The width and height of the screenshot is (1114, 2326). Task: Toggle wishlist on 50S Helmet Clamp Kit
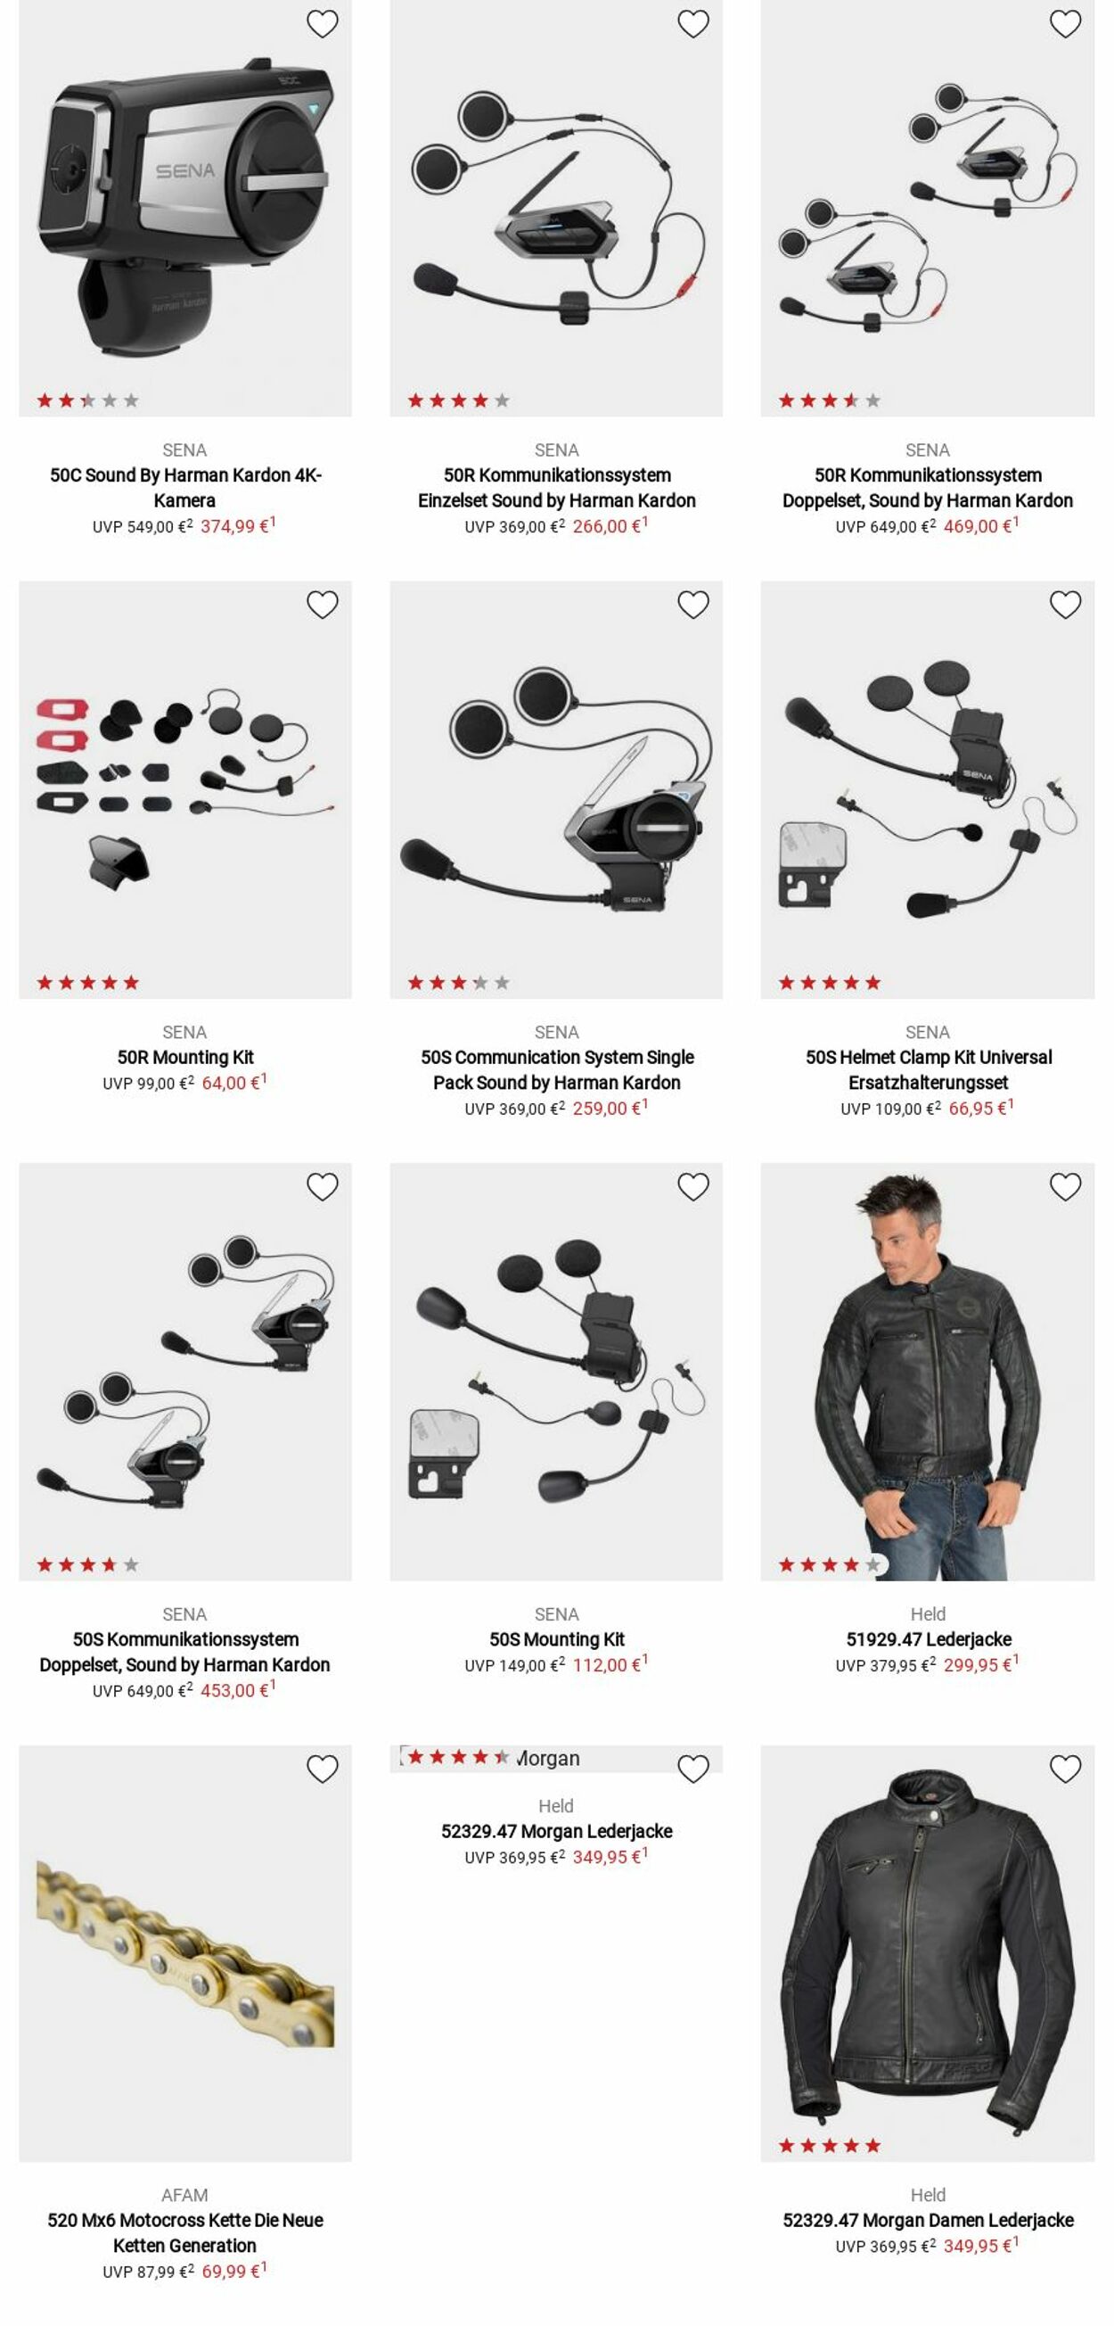coord(1065,605)
